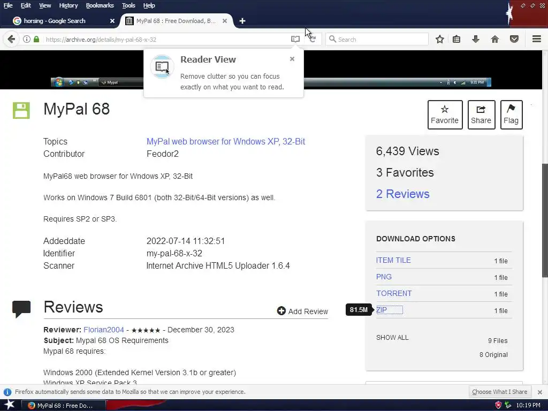Reload the page with refresh icon
Image resolution: width=548 pixels, height=411 pixels.
[x=313, y=39]
